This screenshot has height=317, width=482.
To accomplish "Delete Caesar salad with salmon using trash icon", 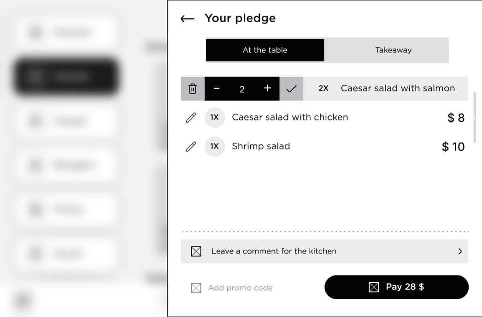I will 193,89.
